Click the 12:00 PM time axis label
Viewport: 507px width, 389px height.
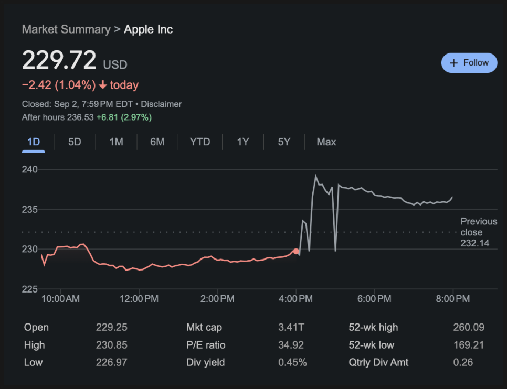pos(139,298)
